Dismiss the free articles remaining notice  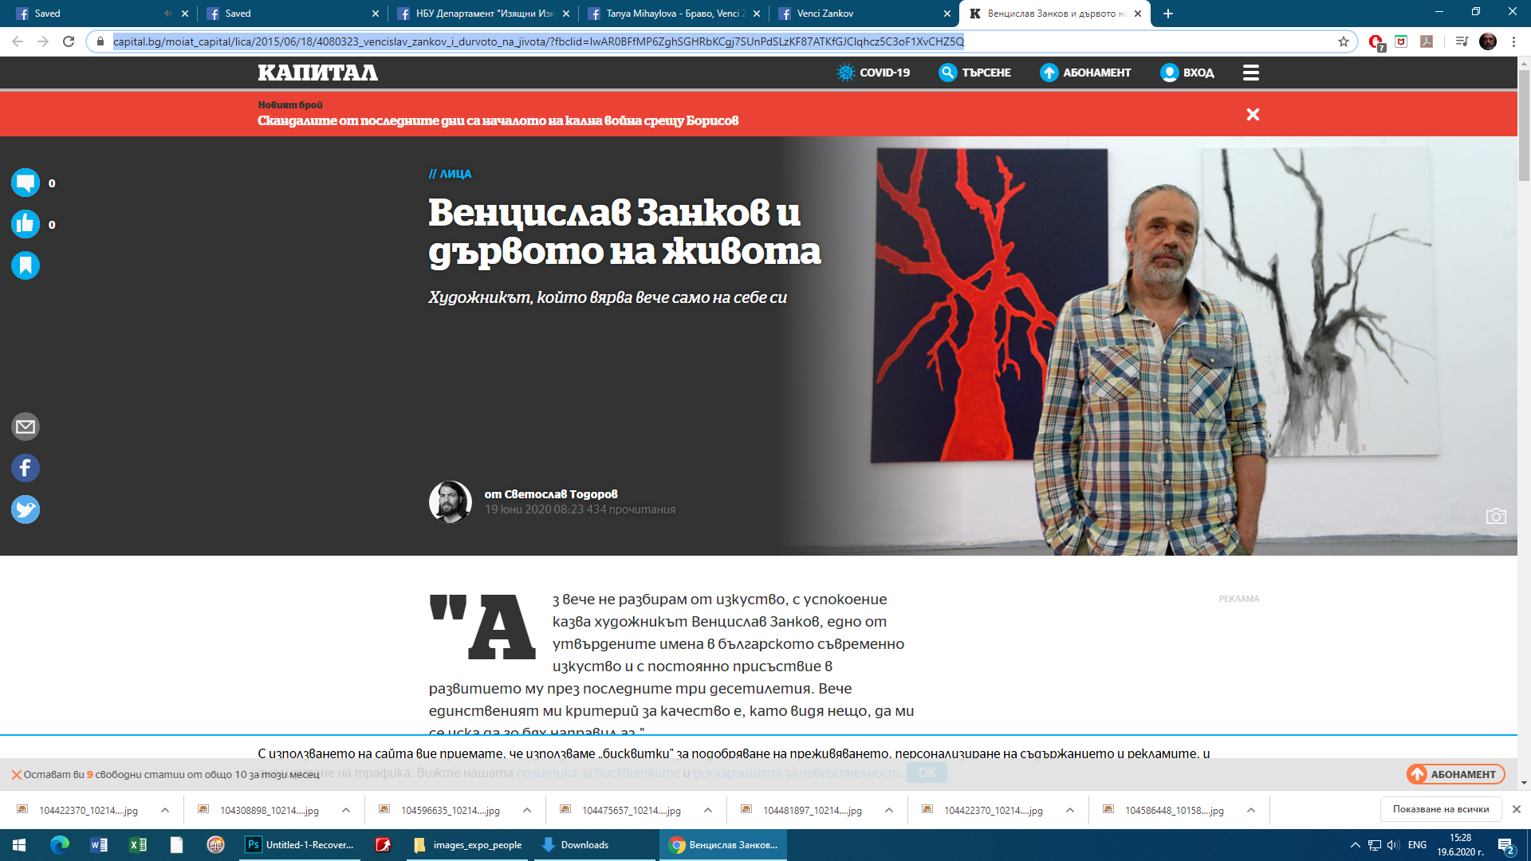click(16, 775)
